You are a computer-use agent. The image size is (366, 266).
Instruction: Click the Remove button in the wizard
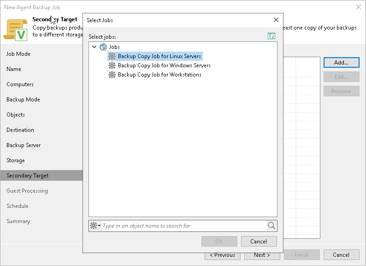pyautogui.click(x=341, y=91)
